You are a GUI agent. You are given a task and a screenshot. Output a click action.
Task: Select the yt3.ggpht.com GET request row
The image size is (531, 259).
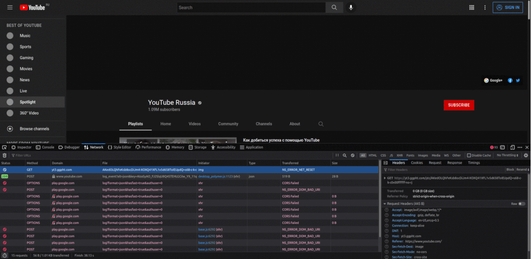(x=190, y=170)
